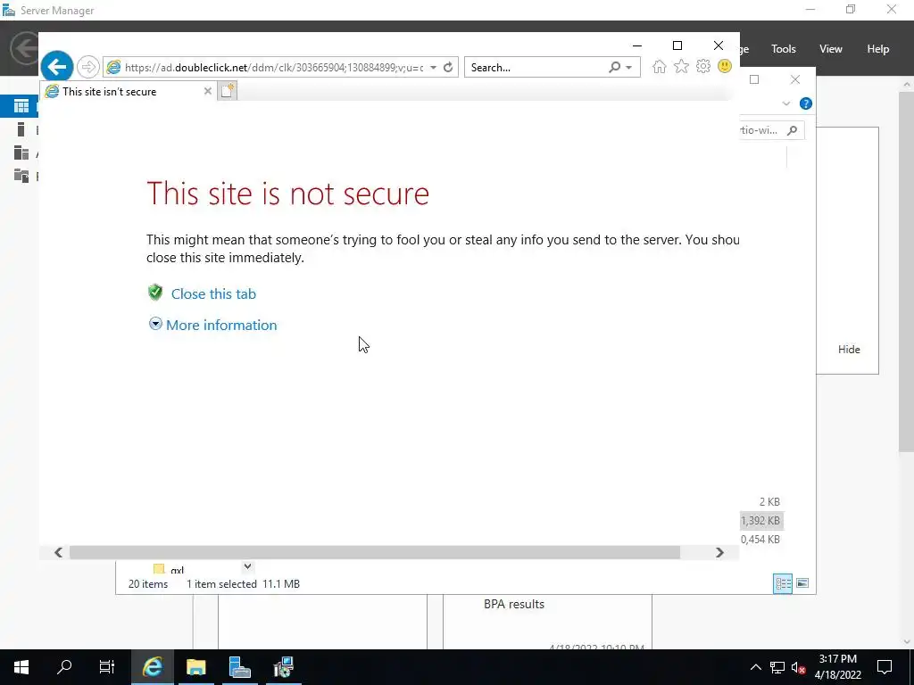This screenshot has height=685, width=914.
Task: Click the File Explorer help icon
Action: click(x=806, y=103)
